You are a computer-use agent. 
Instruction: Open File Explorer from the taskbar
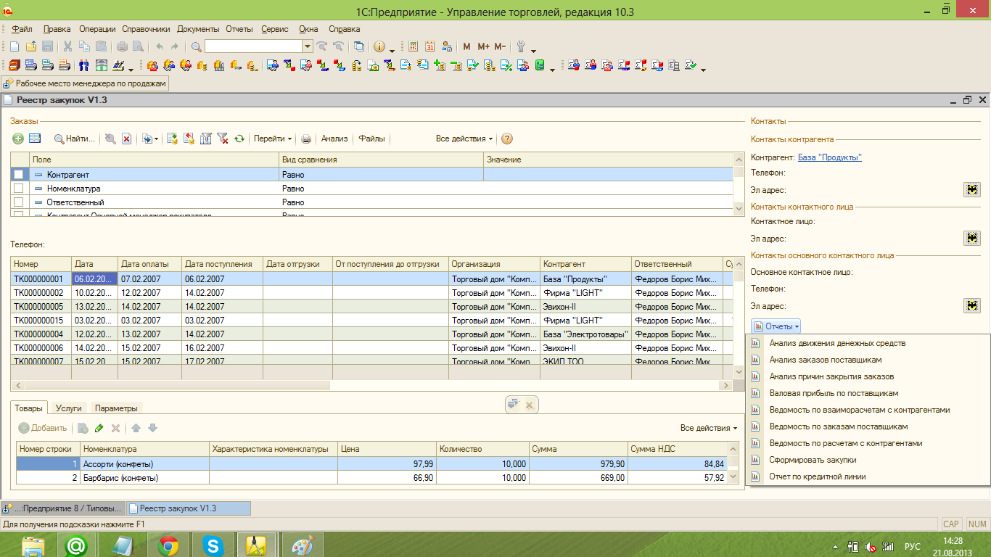(x=33, y=545)
